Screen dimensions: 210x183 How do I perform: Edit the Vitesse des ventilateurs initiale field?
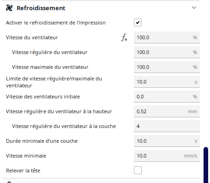pyautogui.click(x=167, y=97)
